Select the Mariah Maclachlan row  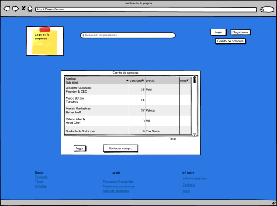tap(128, 110)
